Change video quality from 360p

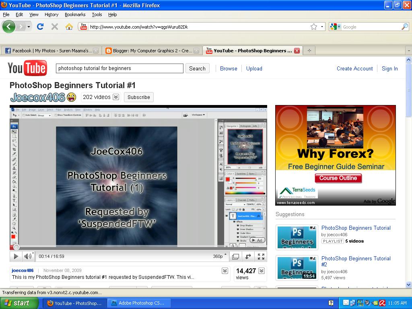tap(220, 256)
